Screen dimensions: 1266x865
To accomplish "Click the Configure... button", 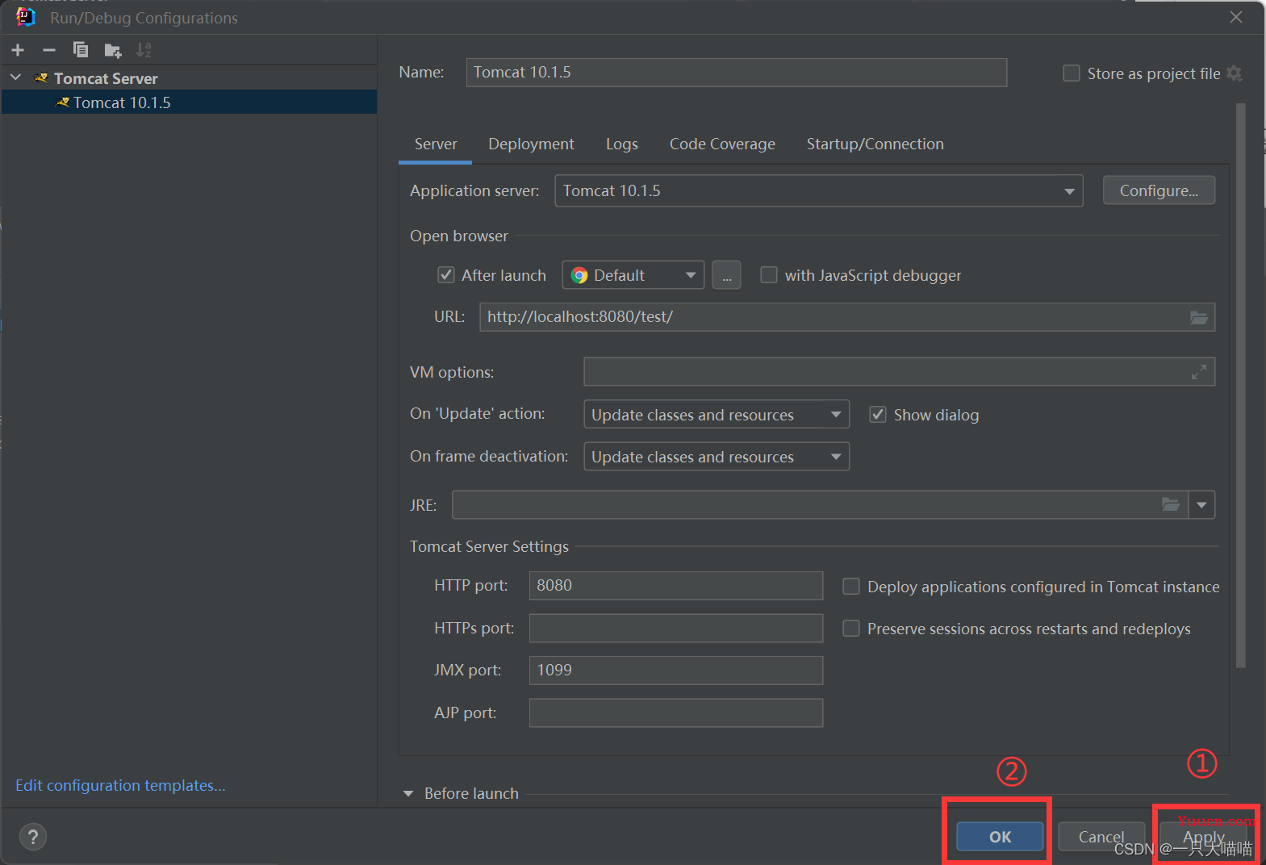I will tap(1159, 190).
